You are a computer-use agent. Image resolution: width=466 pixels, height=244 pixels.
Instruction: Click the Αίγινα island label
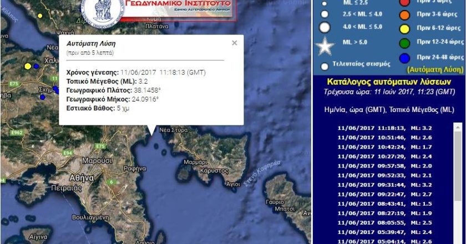pyautogui.click(x=38, y=237)
